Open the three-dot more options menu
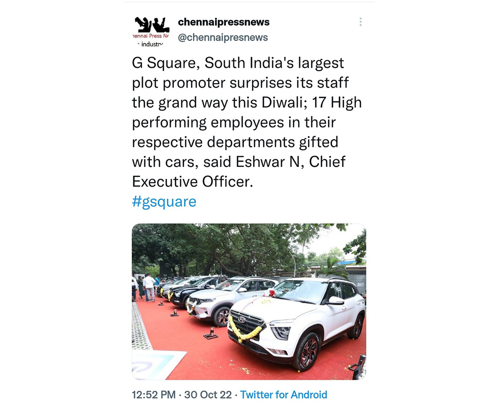Image resolution: width=498 pixels, height=408 pixels. [360, 22]
